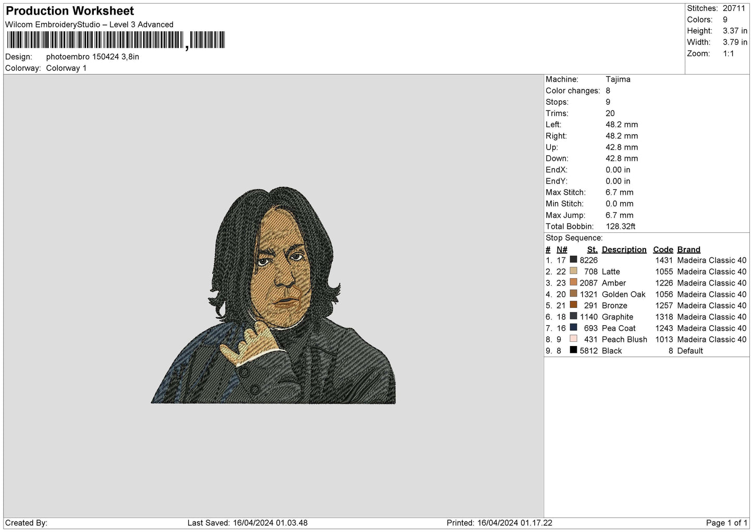Click the 'Stops:' label
Image resolution: width=753 pixels, height=532 pixels.
[557, 102]
